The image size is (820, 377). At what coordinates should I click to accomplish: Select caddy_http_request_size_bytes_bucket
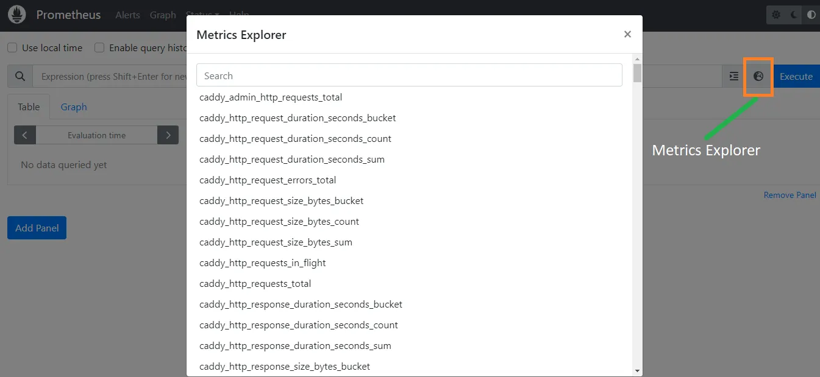click(281, 201)
